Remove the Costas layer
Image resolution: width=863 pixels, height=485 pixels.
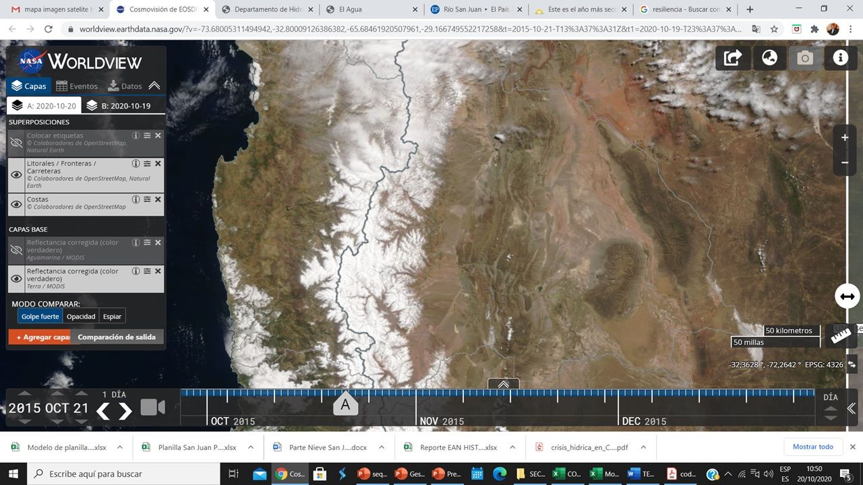[x=158, y=199]
